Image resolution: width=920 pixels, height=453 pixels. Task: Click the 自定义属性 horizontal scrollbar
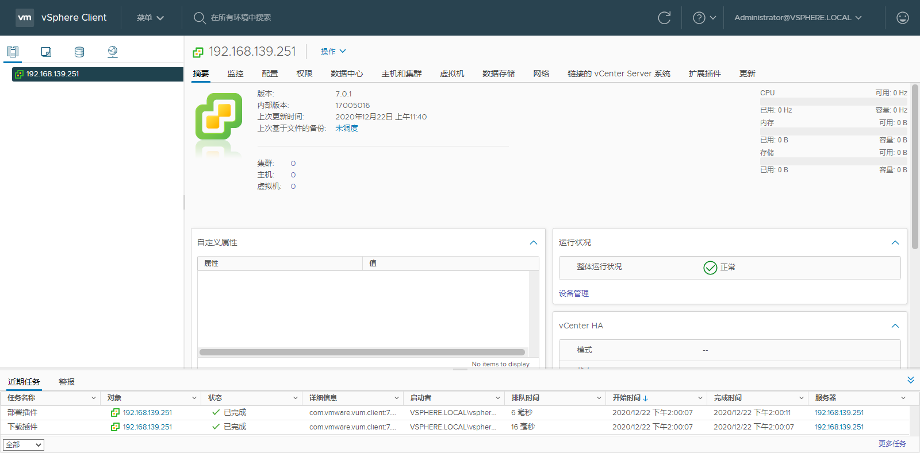coord(362,352)
